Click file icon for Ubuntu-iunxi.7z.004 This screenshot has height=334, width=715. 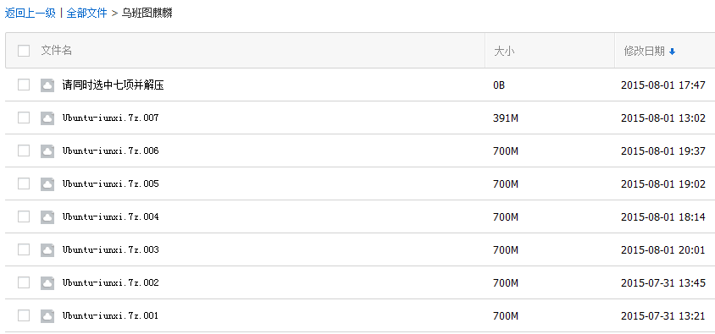click(47, 217)
